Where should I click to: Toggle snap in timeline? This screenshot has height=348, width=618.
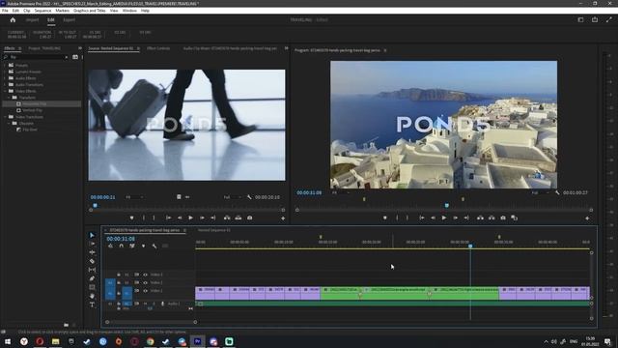click(x=121, y=246)
